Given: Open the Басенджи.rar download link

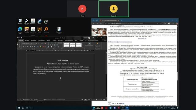Looking at the screenshot, I should tap(142, 39).
